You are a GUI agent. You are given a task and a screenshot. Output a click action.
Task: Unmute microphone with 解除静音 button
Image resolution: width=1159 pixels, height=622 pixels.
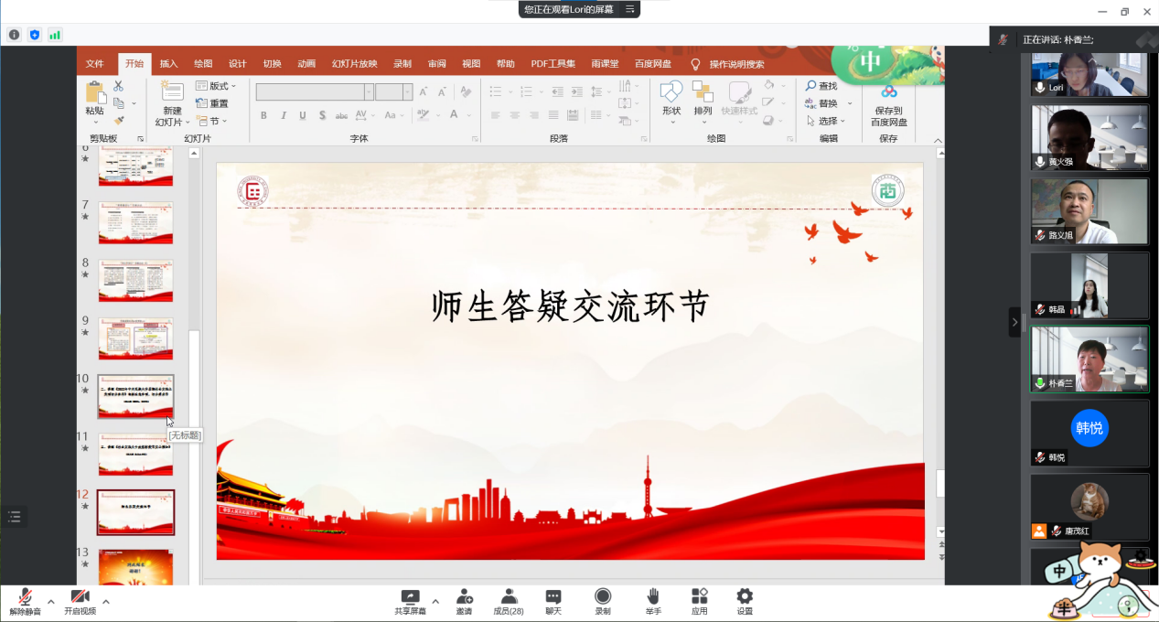[25, 600]
